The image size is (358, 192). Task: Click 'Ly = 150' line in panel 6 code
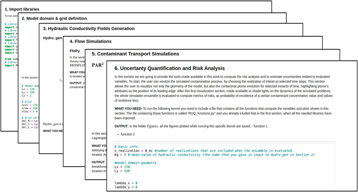(122, 171)
